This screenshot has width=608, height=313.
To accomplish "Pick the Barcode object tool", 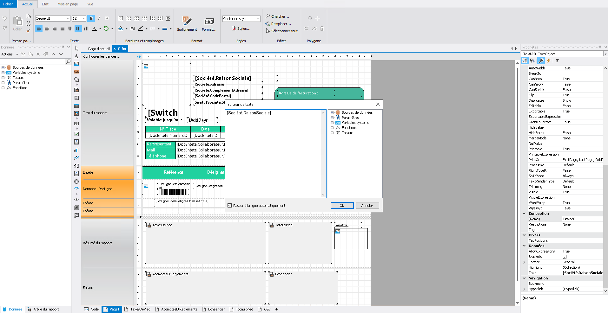I will [x=76, y=124].
